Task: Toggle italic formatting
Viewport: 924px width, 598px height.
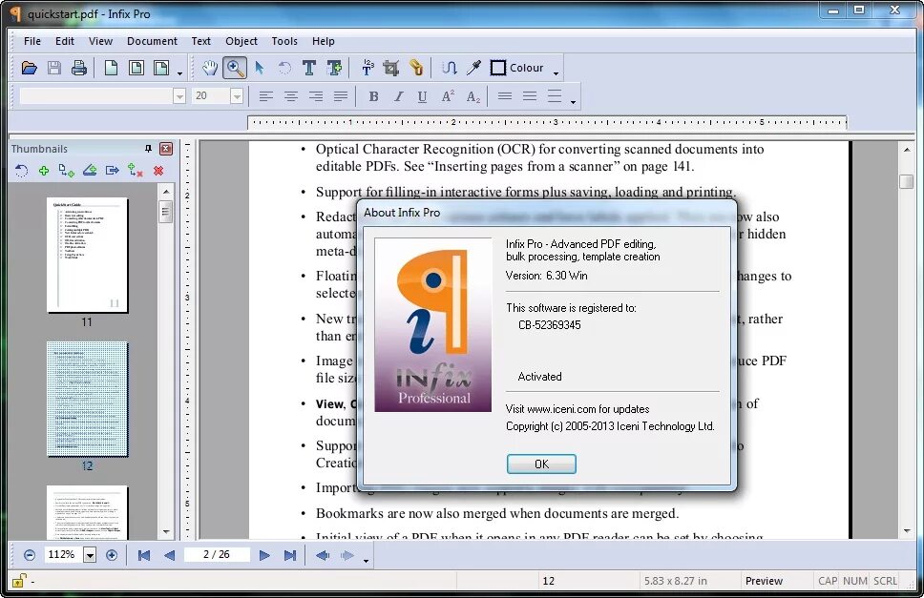Action: 398,96
